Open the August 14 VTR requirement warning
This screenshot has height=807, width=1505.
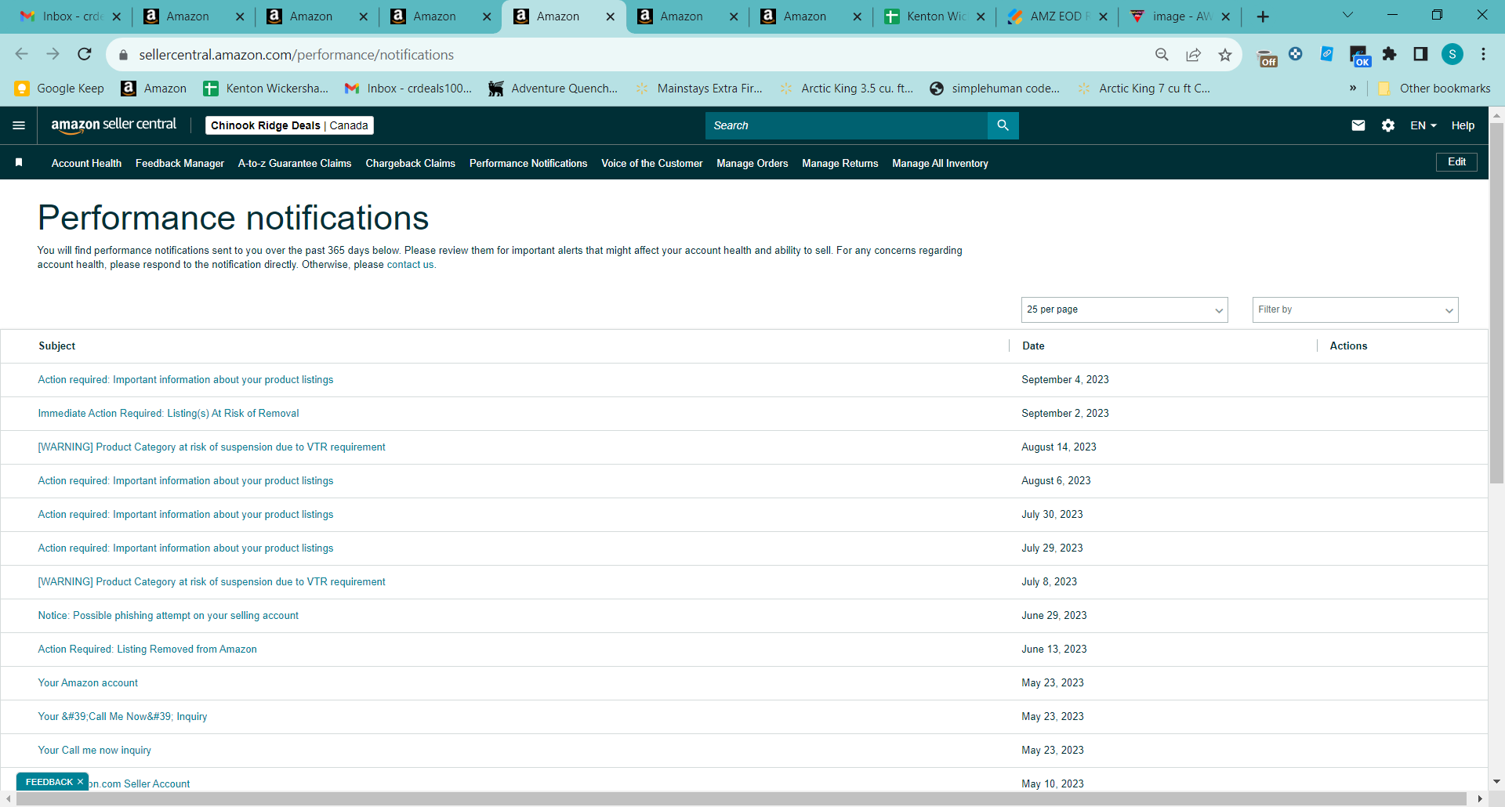(212, 447)
